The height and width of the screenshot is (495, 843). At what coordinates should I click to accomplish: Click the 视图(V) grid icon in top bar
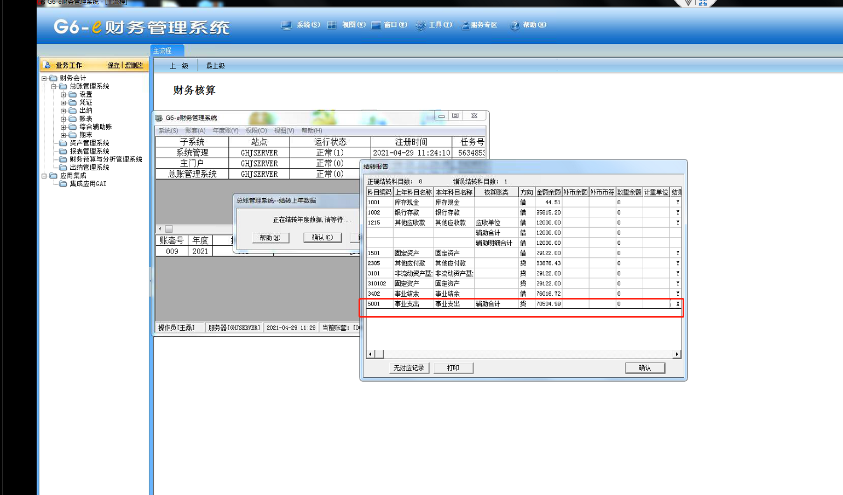click(x=332, y=25)
